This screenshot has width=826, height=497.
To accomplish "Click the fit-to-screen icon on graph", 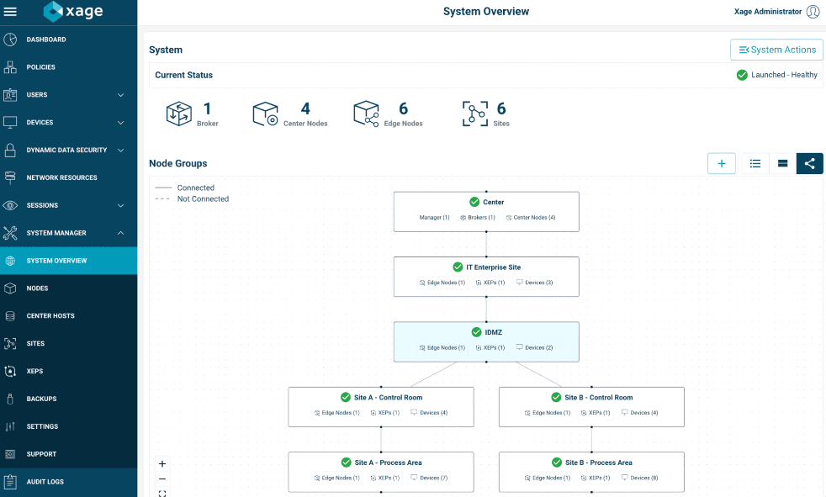I will (162, 493).
